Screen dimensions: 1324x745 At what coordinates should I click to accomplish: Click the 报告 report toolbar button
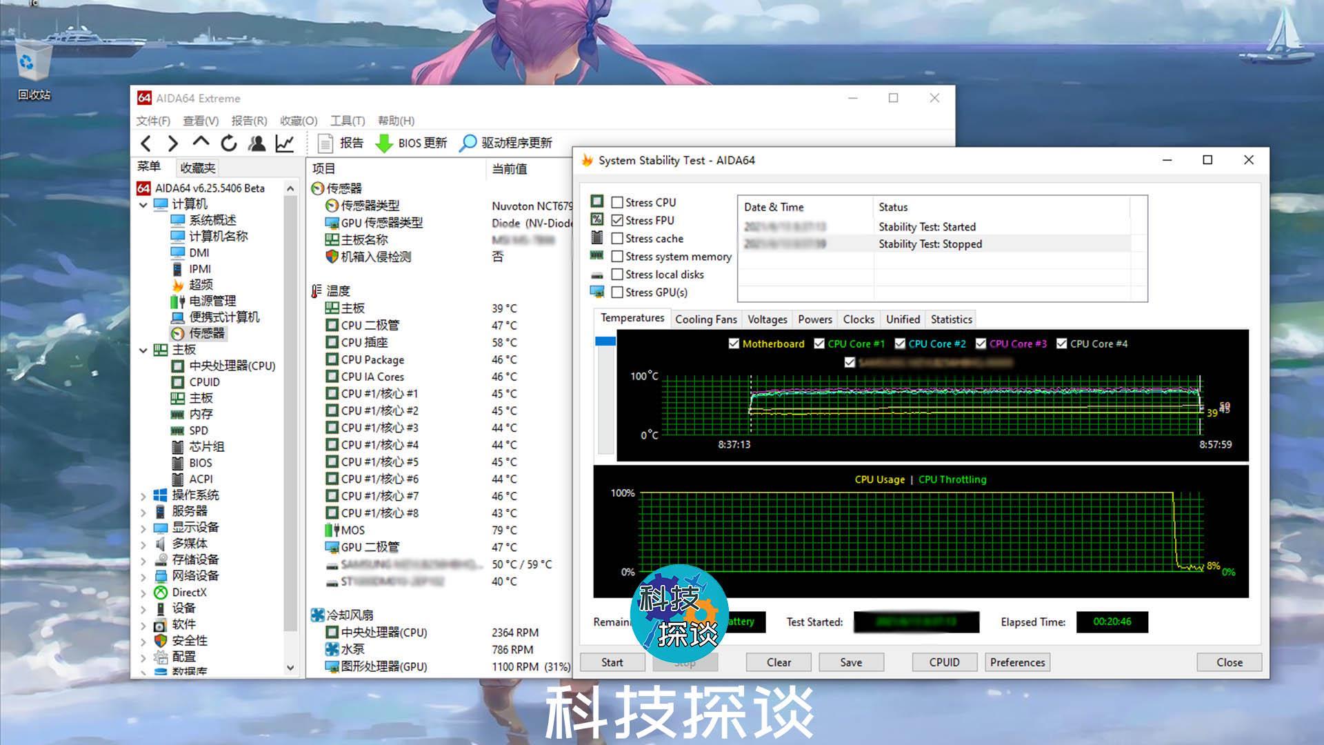point(341,143)
